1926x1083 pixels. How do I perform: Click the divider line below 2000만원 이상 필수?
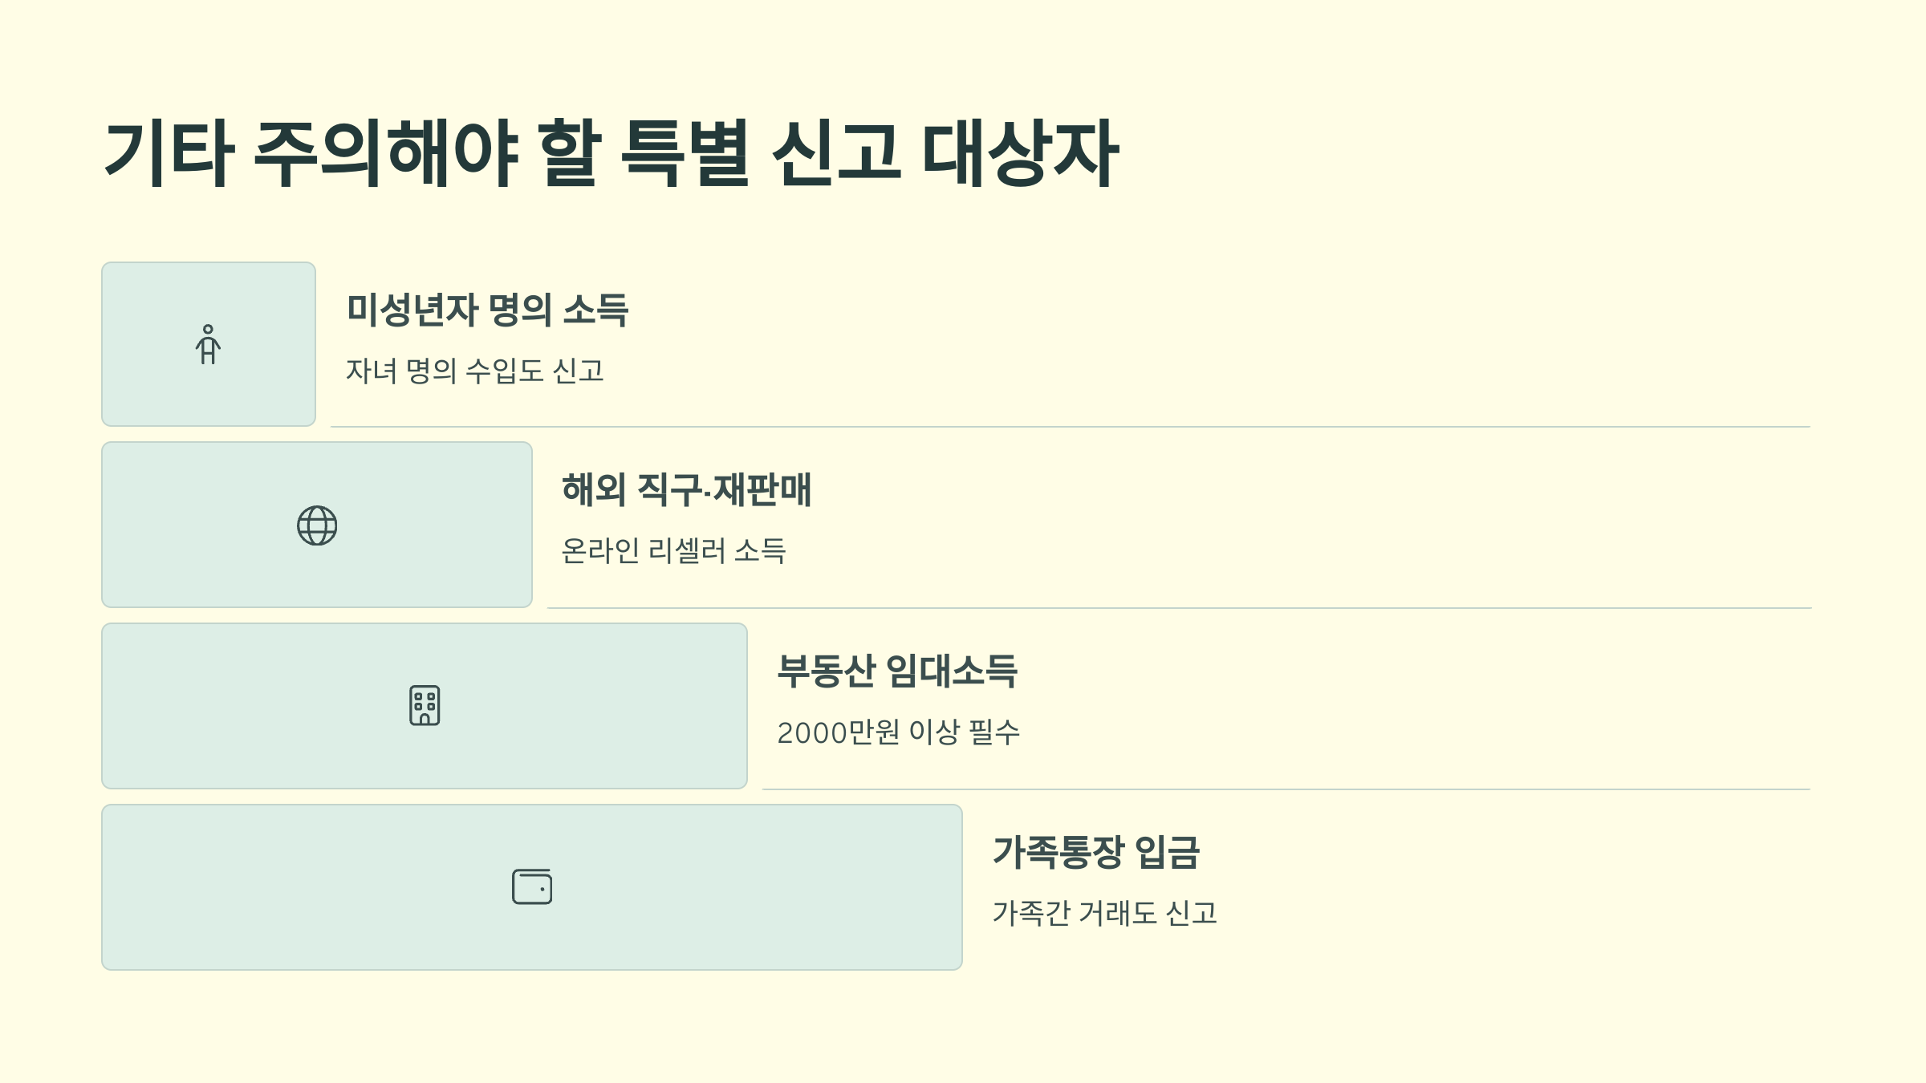[1286, 789]
